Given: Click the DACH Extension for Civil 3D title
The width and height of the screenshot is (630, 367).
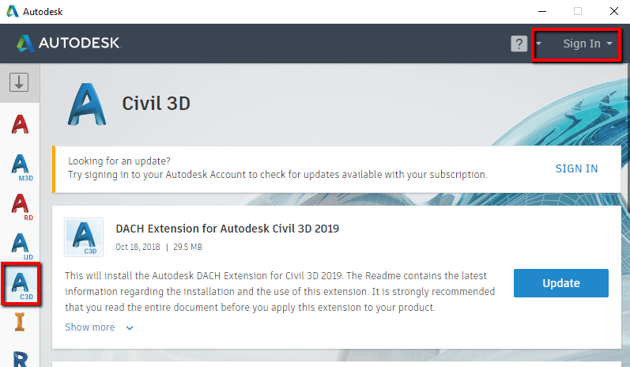Looking at the screenshot, I should tap(227, 229).
